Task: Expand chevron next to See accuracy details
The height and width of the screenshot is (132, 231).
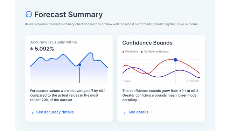Action: coord(33,113)
